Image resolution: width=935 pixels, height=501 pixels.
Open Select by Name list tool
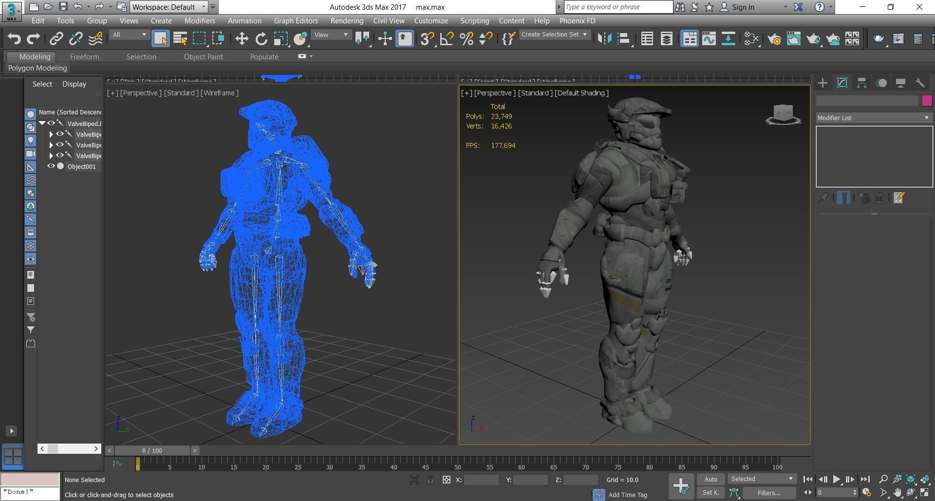click(180, 38)
